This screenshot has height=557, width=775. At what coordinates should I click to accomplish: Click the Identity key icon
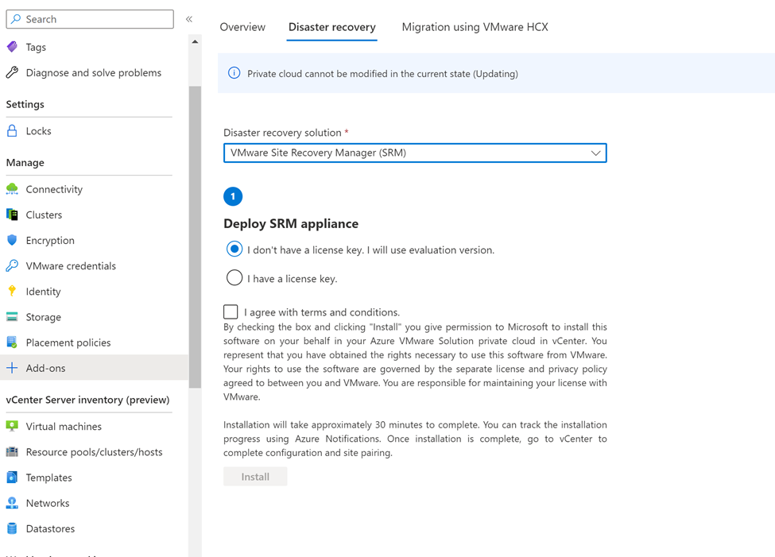point(12,291)
